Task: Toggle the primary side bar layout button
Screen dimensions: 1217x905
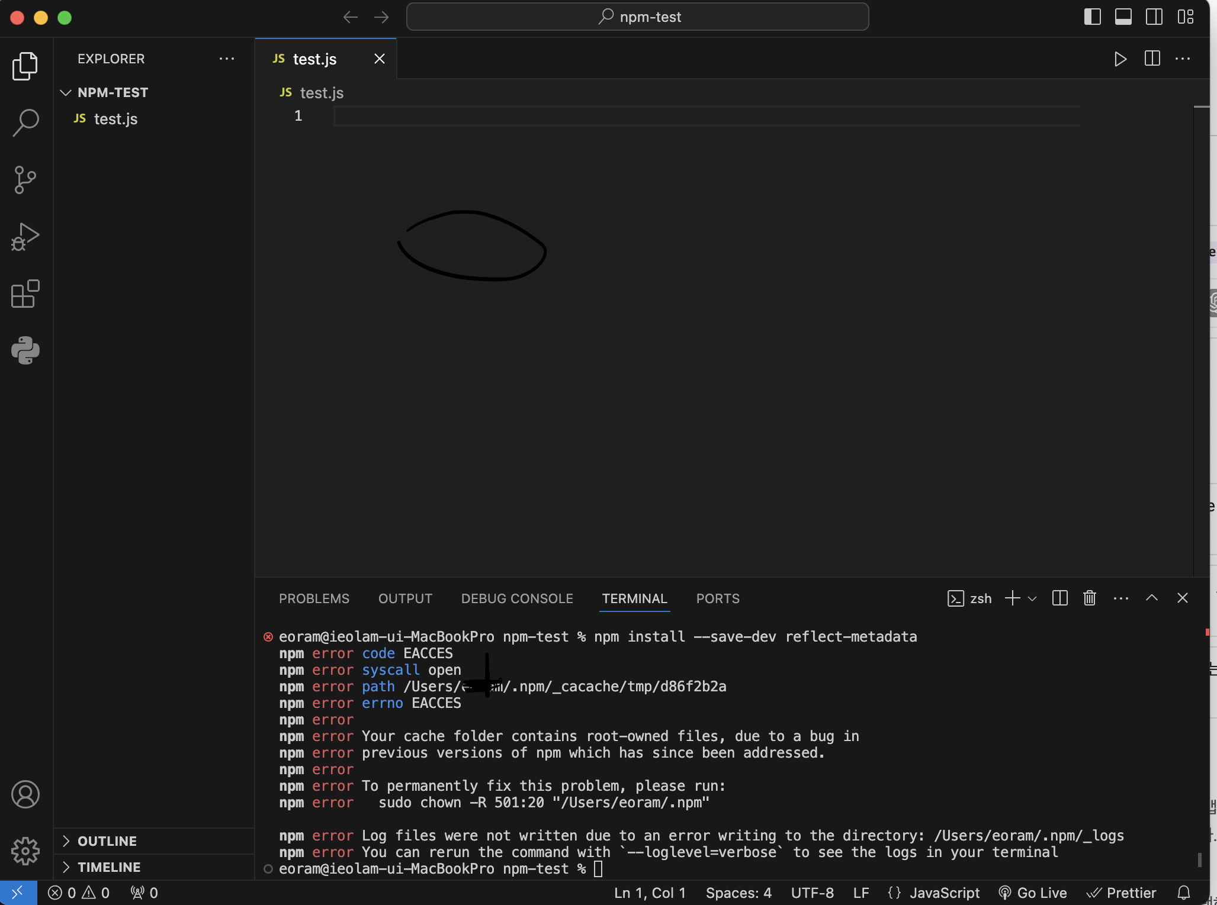Action: coord(1092,17)
